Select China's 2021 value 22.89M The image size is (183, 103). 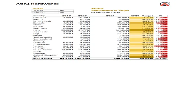[123, 25]
